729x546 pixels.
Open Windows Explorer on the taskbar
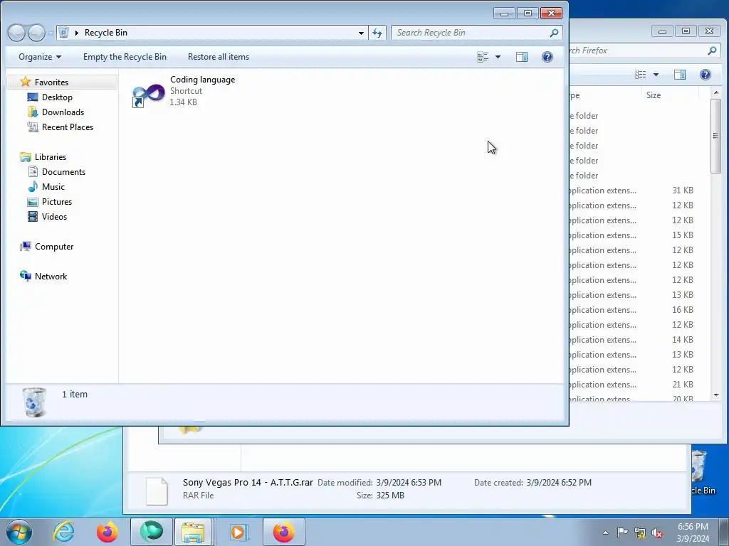point(194,532)
